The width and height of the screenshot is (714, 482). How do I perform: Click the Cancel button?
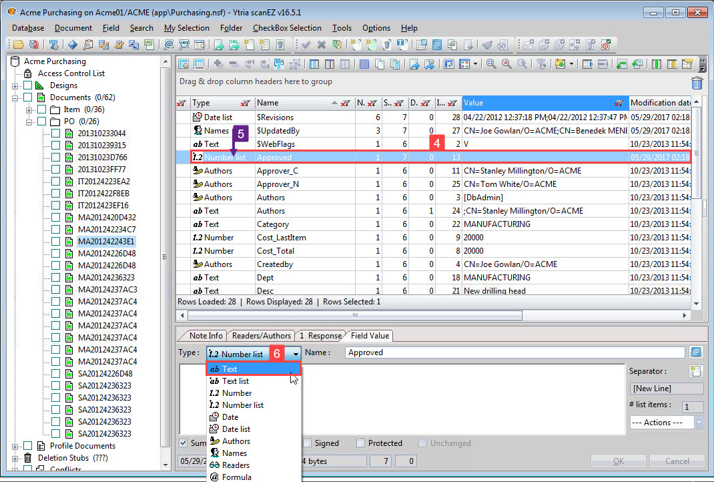677,461
